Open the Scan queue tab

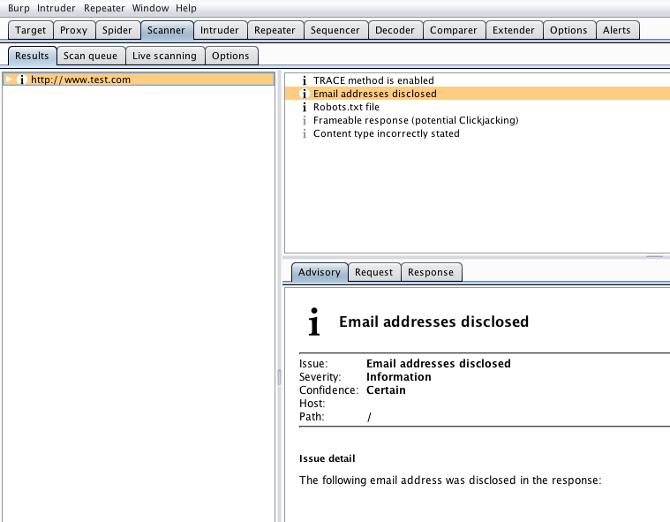[x=90, y=56]
